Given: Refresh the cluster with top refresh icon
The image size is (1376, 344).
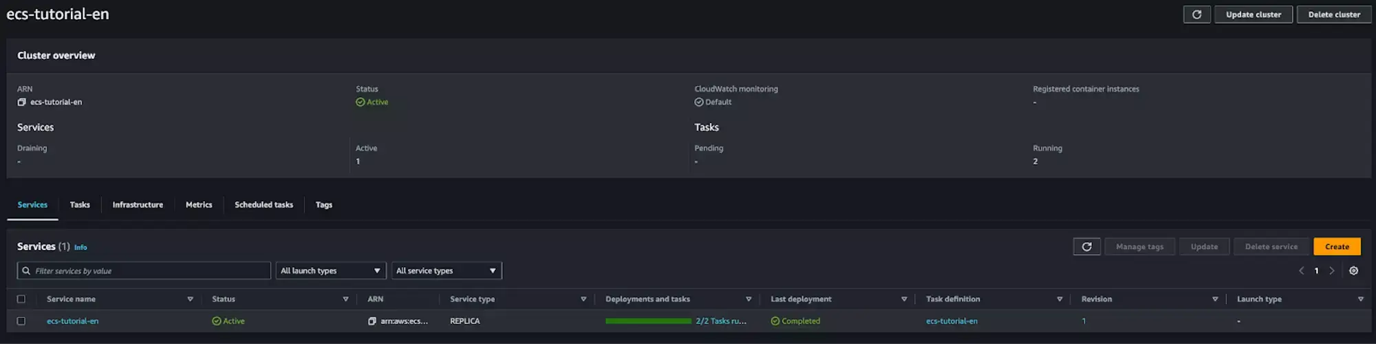Looking at the screenshot, I should [1196, 14].
